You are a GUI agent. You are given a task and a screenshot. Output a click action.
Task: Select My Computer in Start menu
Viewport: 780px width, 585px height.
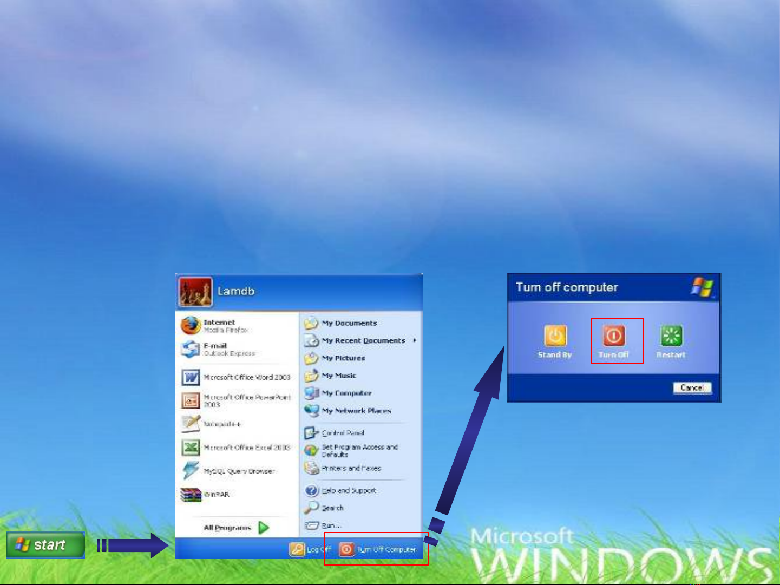[x=346, y=393]
